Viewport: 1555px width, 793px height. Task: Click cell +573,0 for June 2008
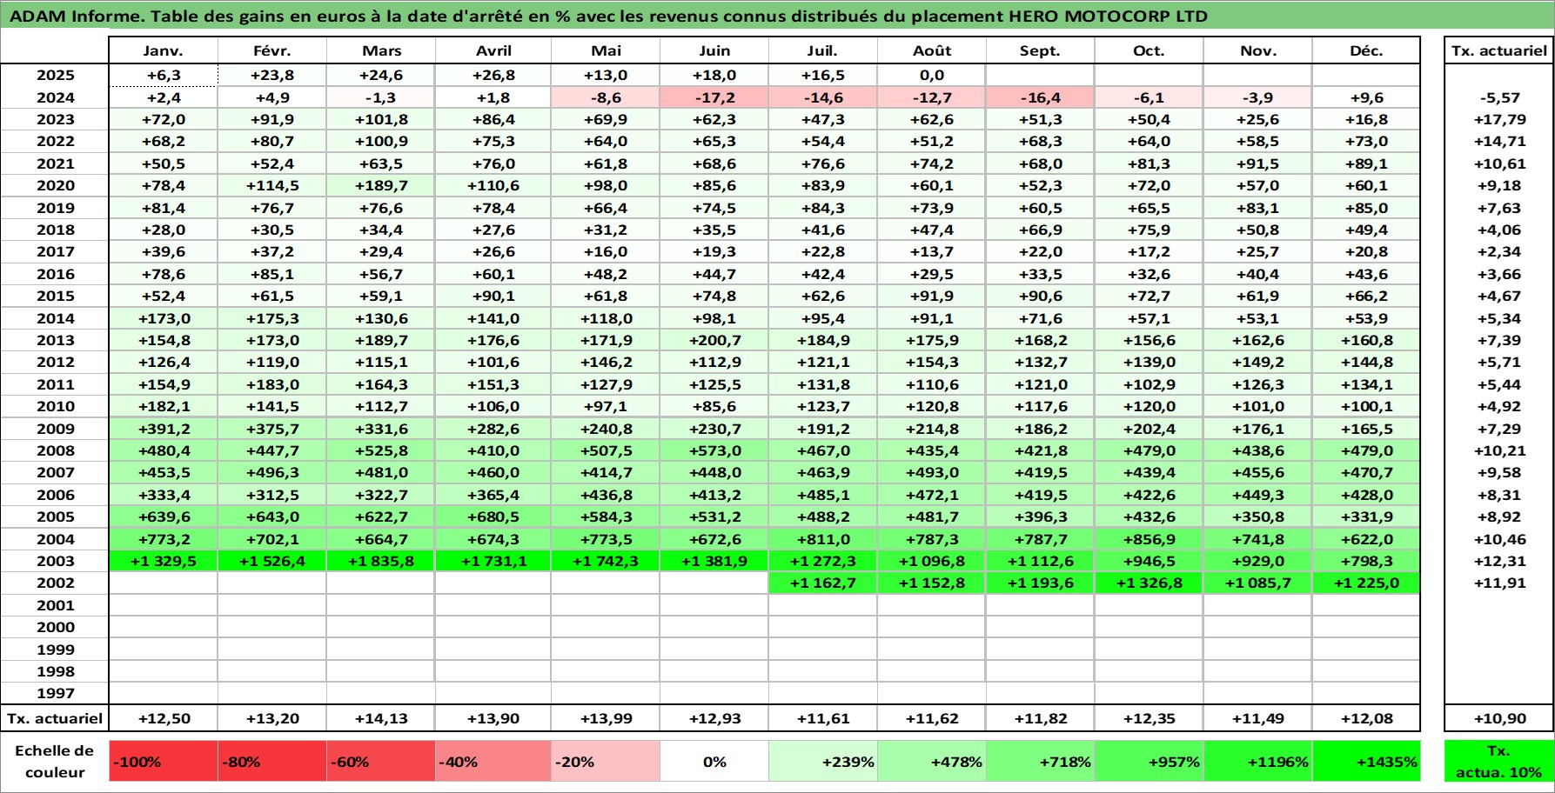(714, 450)
